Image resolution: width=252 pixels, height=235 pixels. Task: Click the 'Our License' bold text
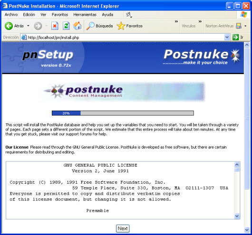(17, 147)
